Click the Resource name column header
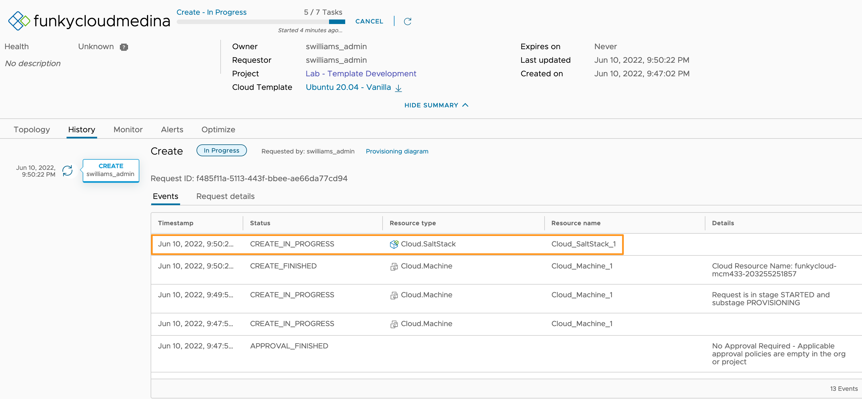 pos(576,223)
